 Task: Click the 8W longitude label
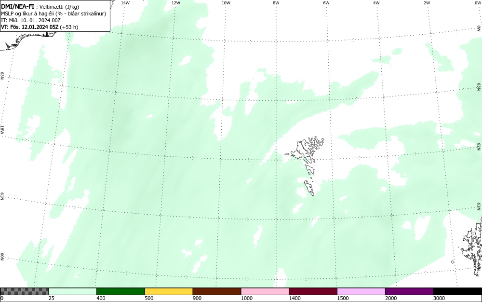(276, 3)
